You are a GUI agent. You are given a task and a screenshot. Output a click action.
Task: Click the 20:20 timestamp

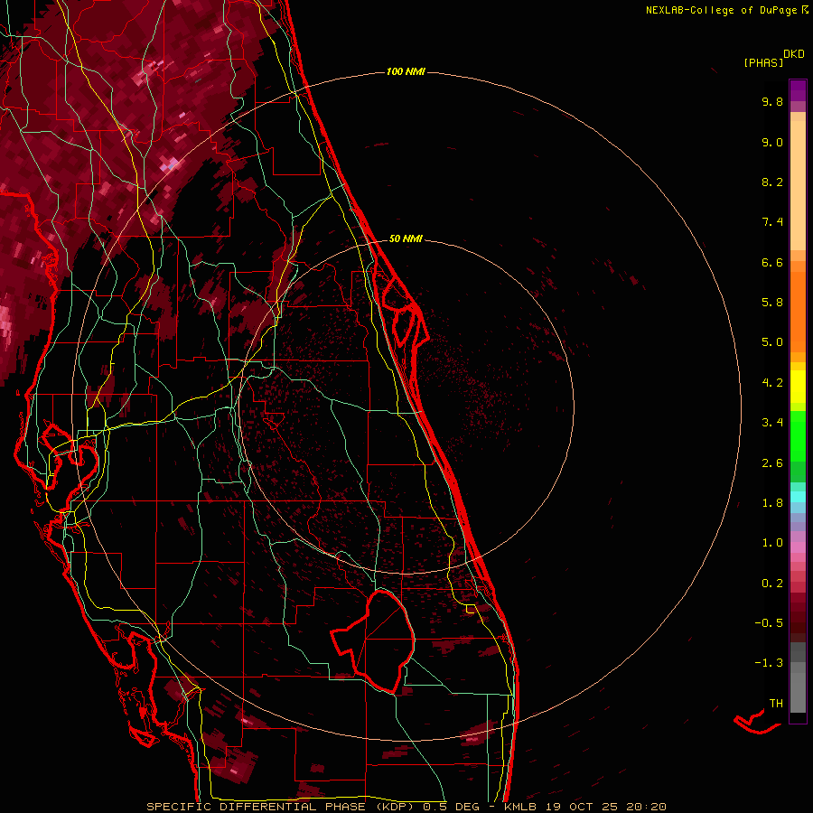click(646, 807)
